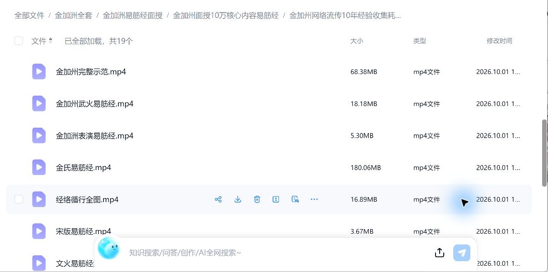
Task: Click the 5.30MB size value
Action: (x=362, y=136)
